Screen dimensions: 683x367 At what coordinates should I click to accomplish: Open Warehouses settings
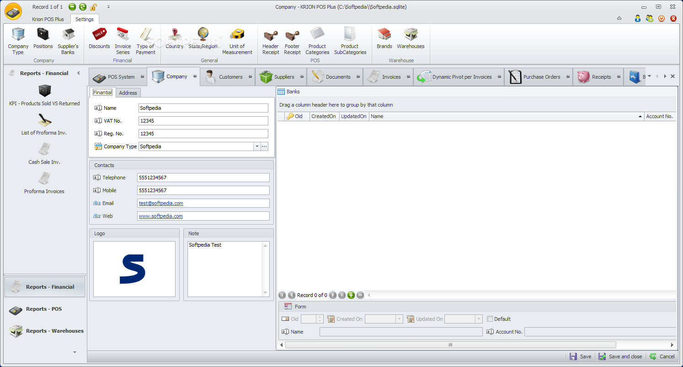click(411, 38)
